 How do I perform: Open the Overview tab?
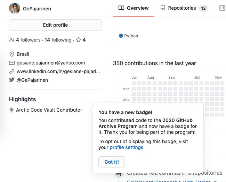pos(134,8)
